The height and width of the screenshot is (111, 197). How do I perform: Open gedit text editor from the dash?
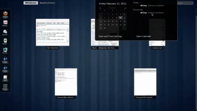coord(5,77)
